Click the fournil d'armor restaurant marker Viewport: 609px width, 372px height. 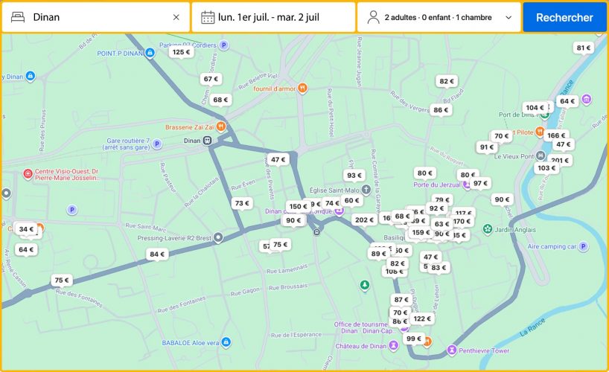click(302, 89)
